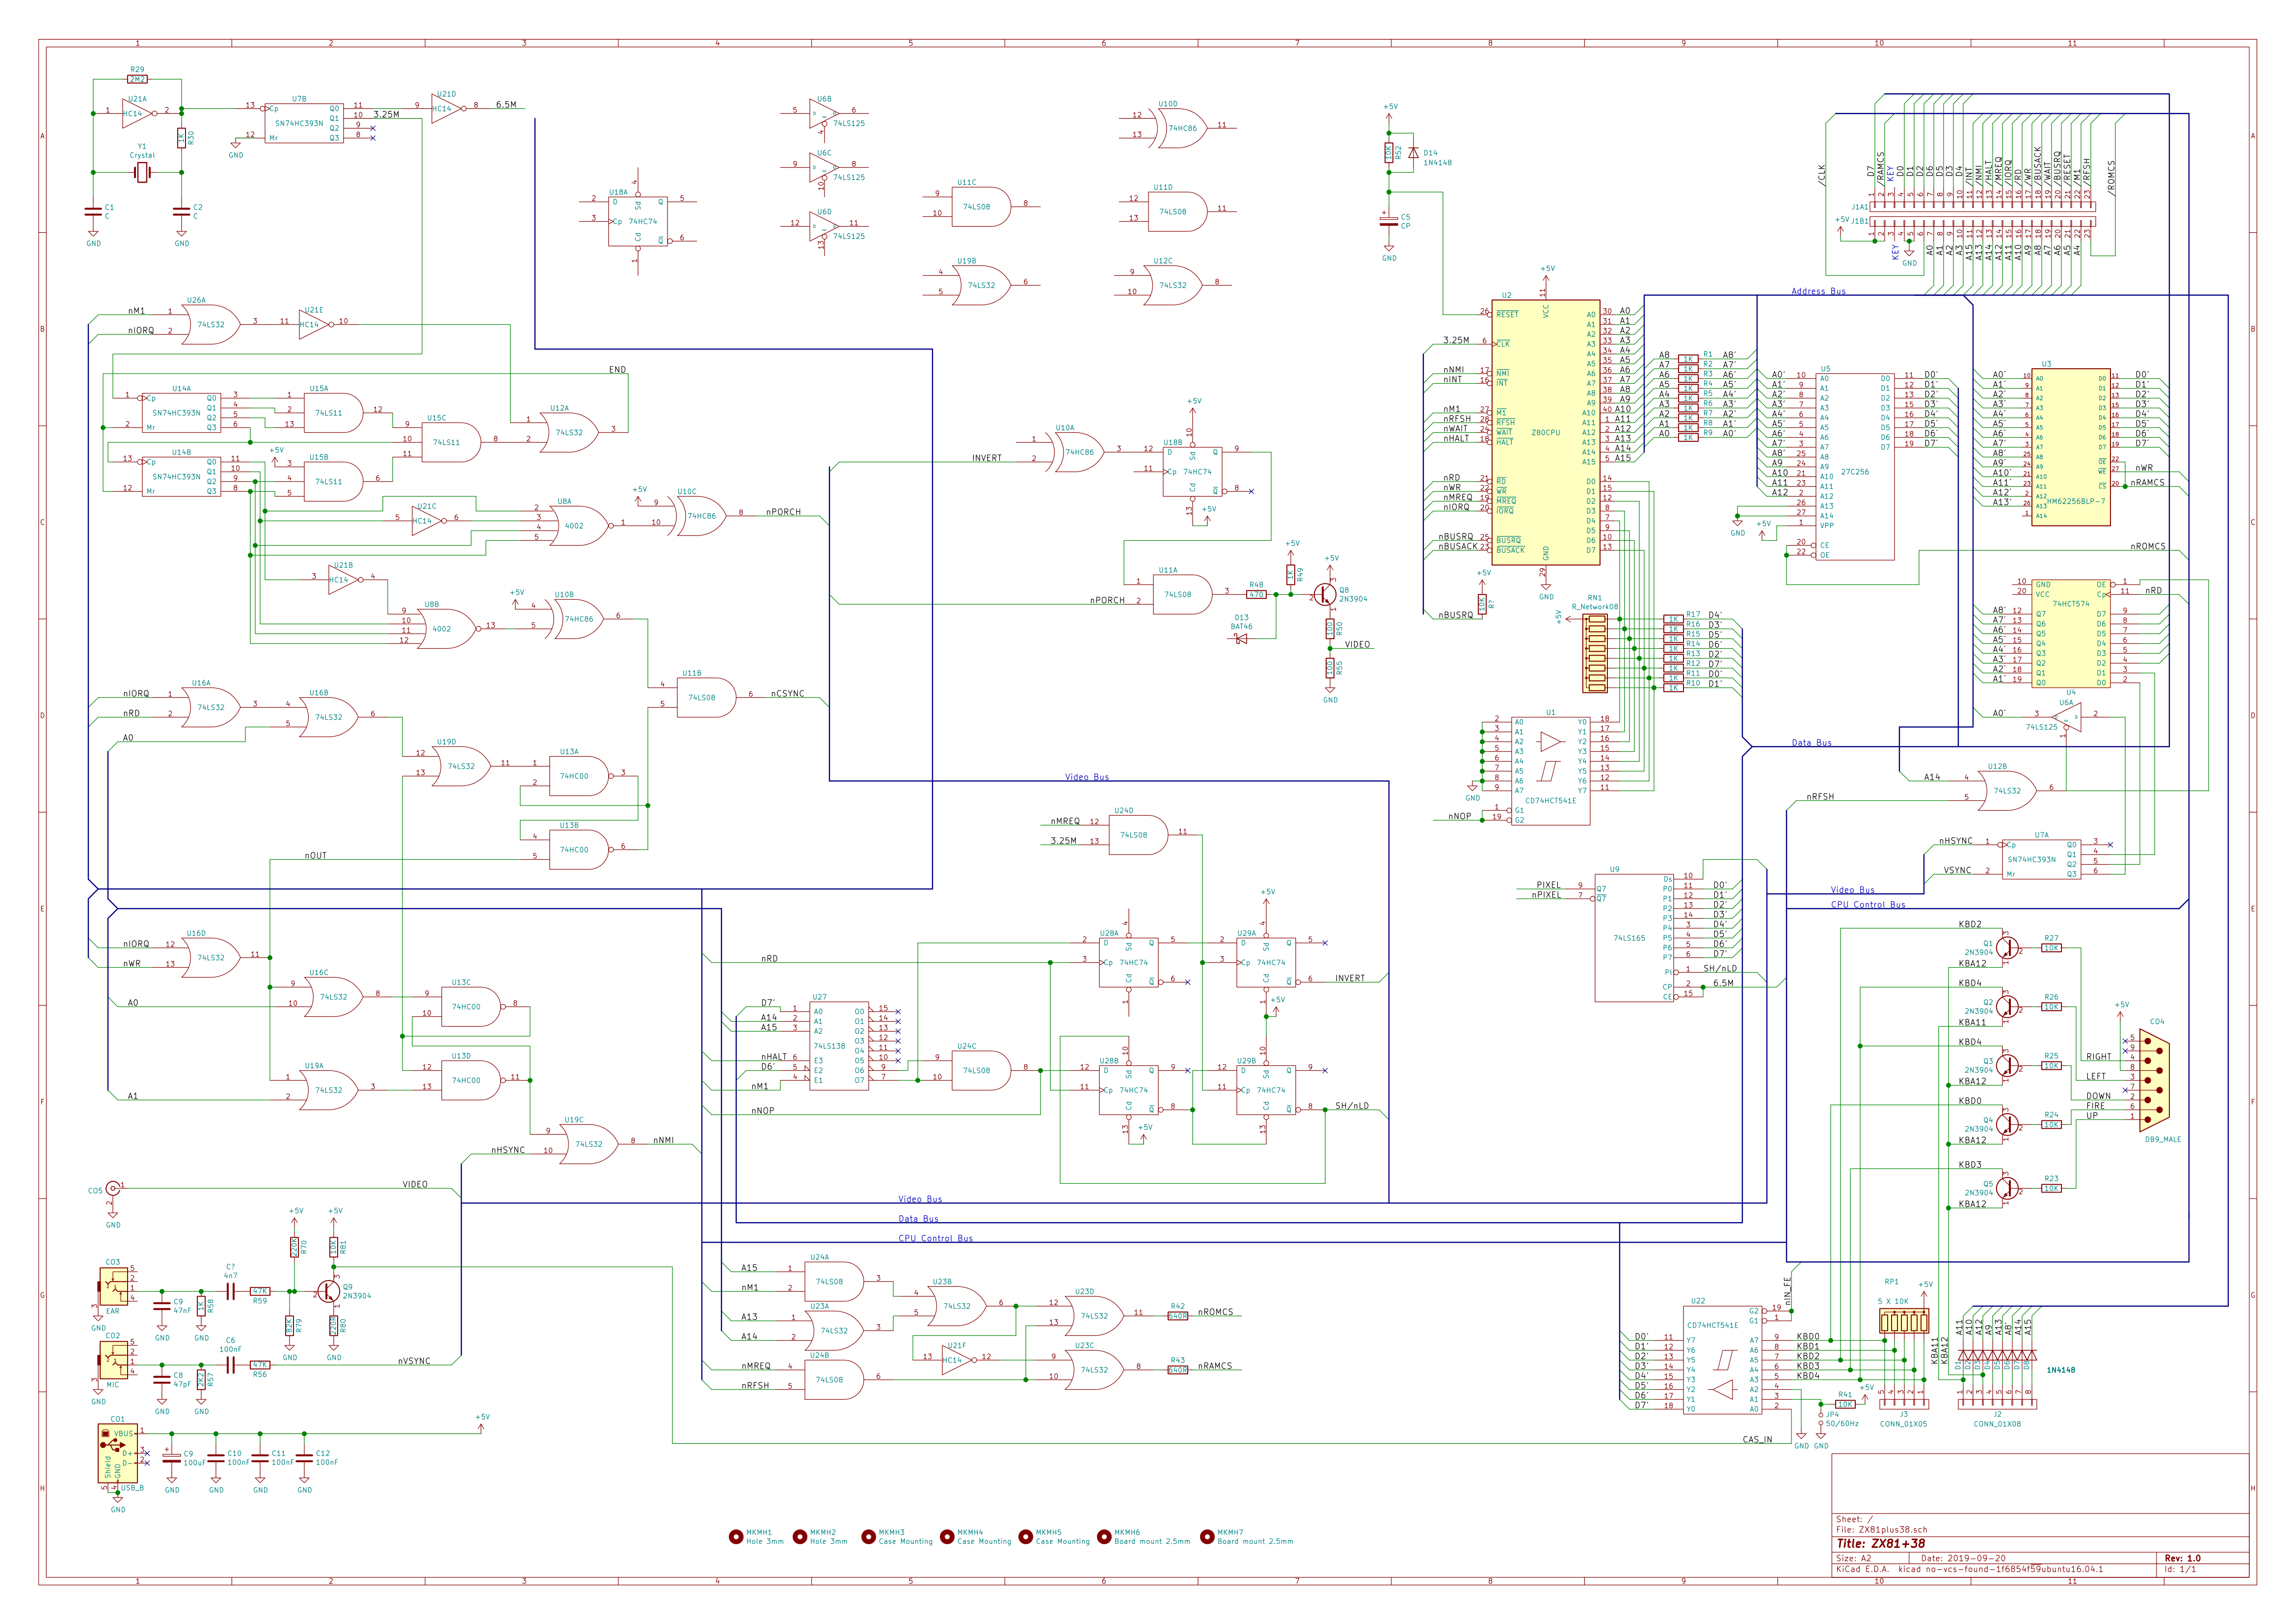Click the DB9_MALE joystick connector symbol
2296x1624 pixels.
[2155, 1080]
